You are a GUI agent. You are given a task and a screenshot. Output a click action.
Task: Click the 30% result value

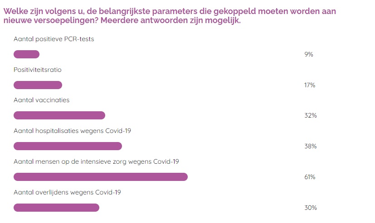pyautogui.click(x=310, y=208)
